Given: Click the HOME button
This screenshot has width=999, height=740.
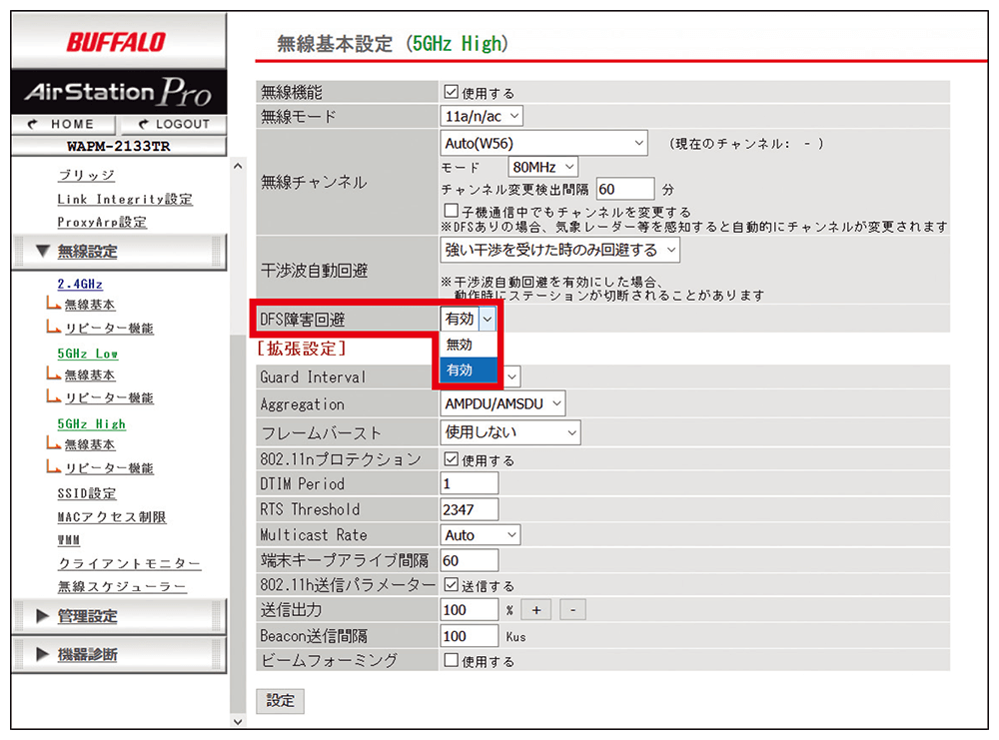Looking at the screenshot, I should pyautogui.click(x=64, y=124).
